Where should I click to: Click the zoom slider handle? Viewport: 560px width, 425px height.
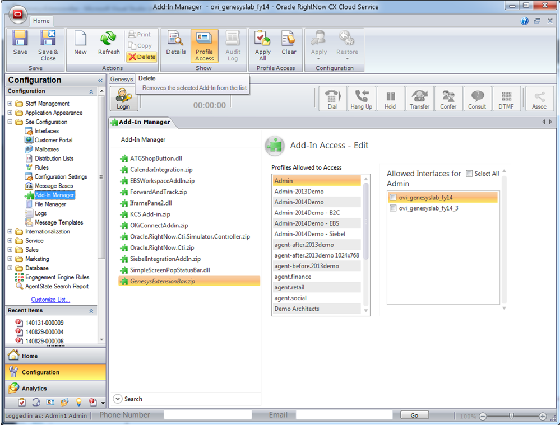511,417
